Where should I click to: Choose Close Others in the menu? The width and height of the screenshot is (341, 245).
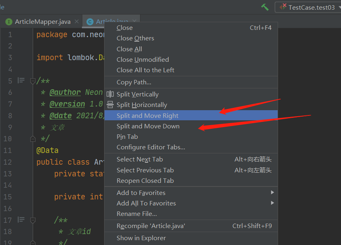191,38
